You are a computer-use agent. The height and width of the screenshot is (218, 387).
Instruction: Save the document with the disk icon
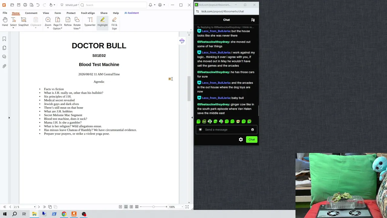pos(18,5)
